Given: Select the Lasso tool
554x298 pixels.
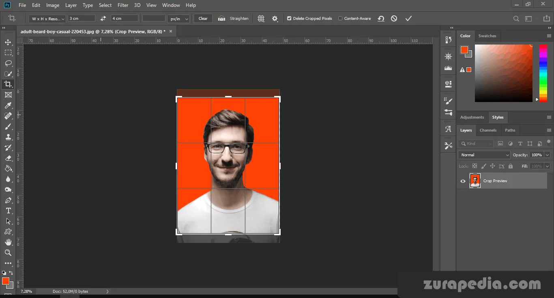Looking at the screenshot, I should point(8,63).
